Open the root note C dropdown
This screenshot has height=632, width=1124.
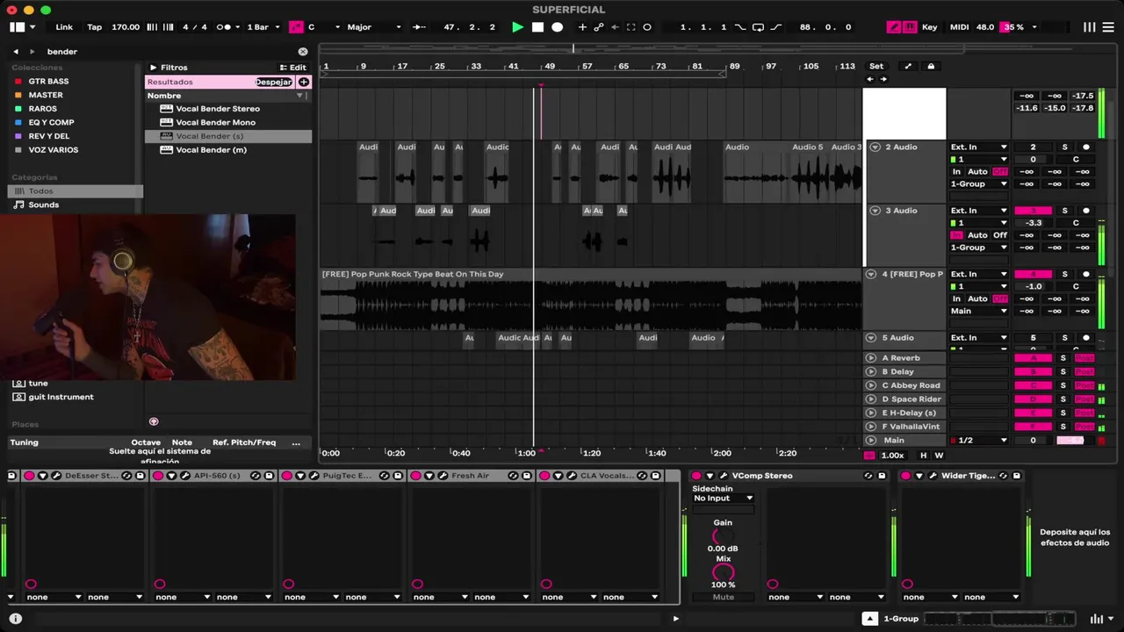pos(321,27)
